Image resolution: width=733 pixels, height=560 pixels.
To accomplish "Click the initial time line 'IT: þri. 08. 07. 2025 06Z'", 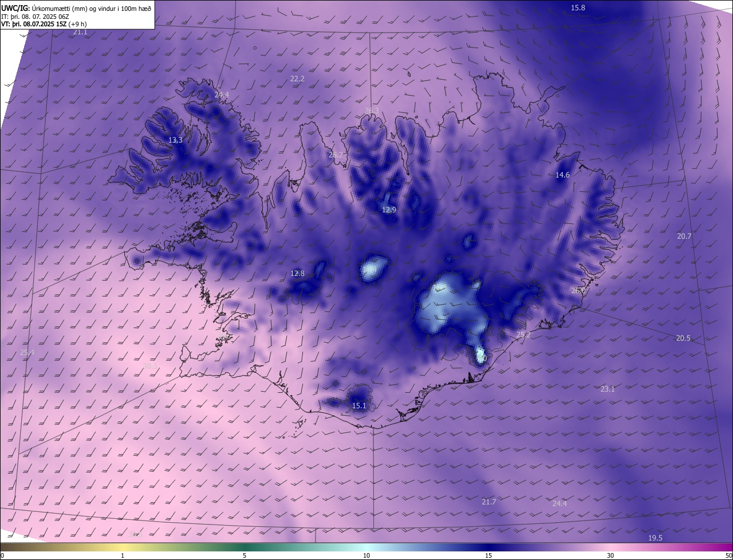I will [36, 17].
